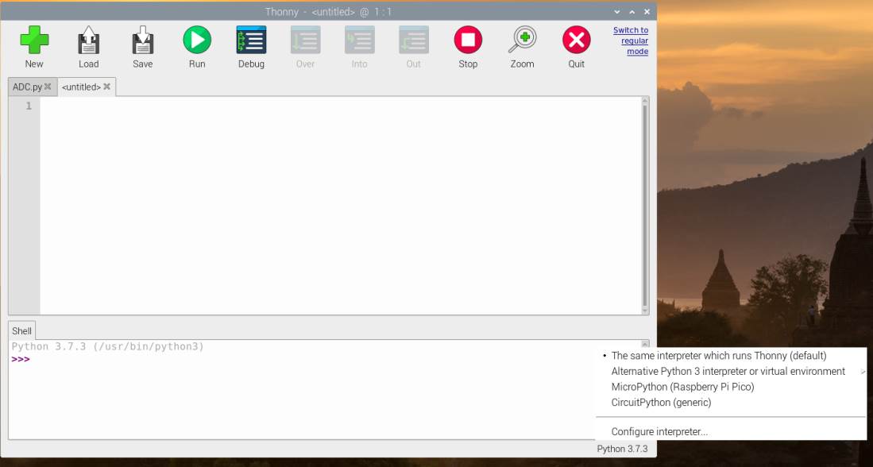Image resolution: width=873 pixels, height=467 pixels.
Task: Close Thonny window with titlebar X
Action: (647, 12)
